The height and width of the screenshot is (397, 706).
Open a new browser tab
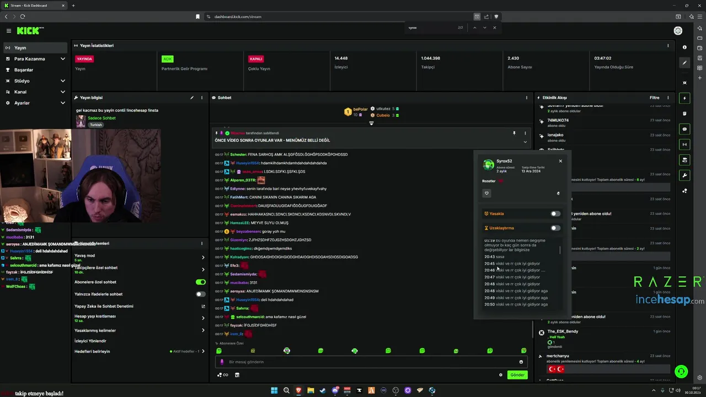coord(73,6)
